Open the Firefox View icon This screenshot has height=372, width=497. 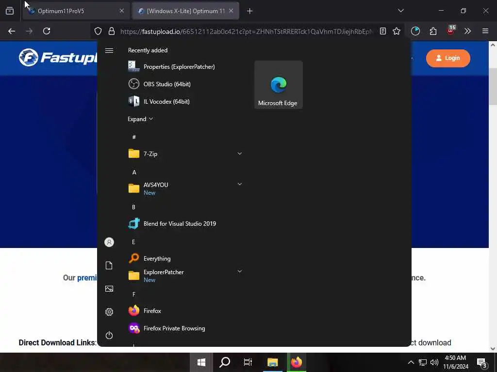click(10, 11)
